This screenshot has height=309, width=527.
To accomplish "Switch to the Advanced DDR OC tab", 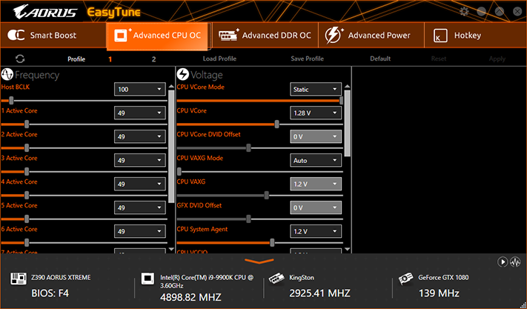I will click(265, 36).
